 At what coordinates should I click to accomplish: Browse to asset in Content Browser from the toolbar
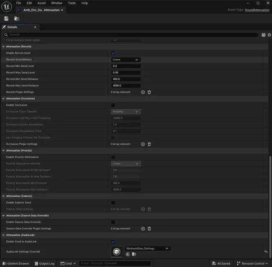click(x=17, y=18)
